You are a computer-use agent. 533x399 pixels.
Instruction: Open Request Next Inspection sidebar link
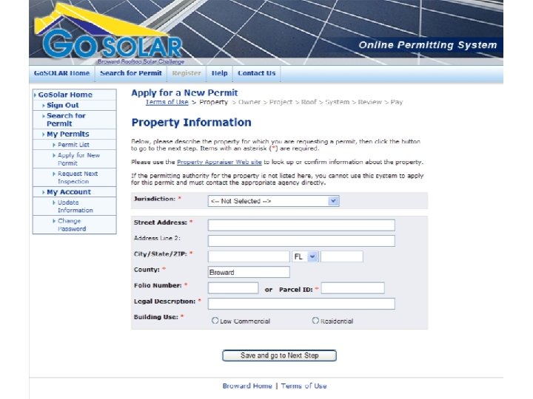click(78, 177)
